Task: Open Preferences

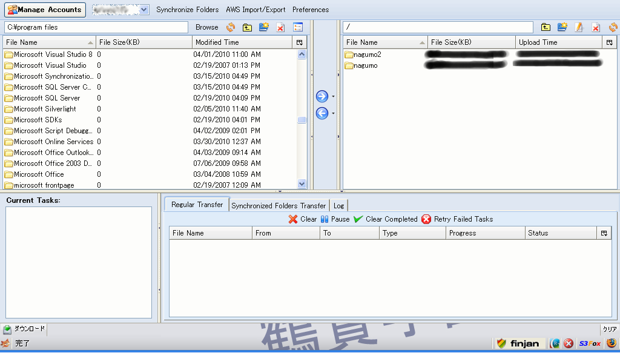Action: (311, 10)
